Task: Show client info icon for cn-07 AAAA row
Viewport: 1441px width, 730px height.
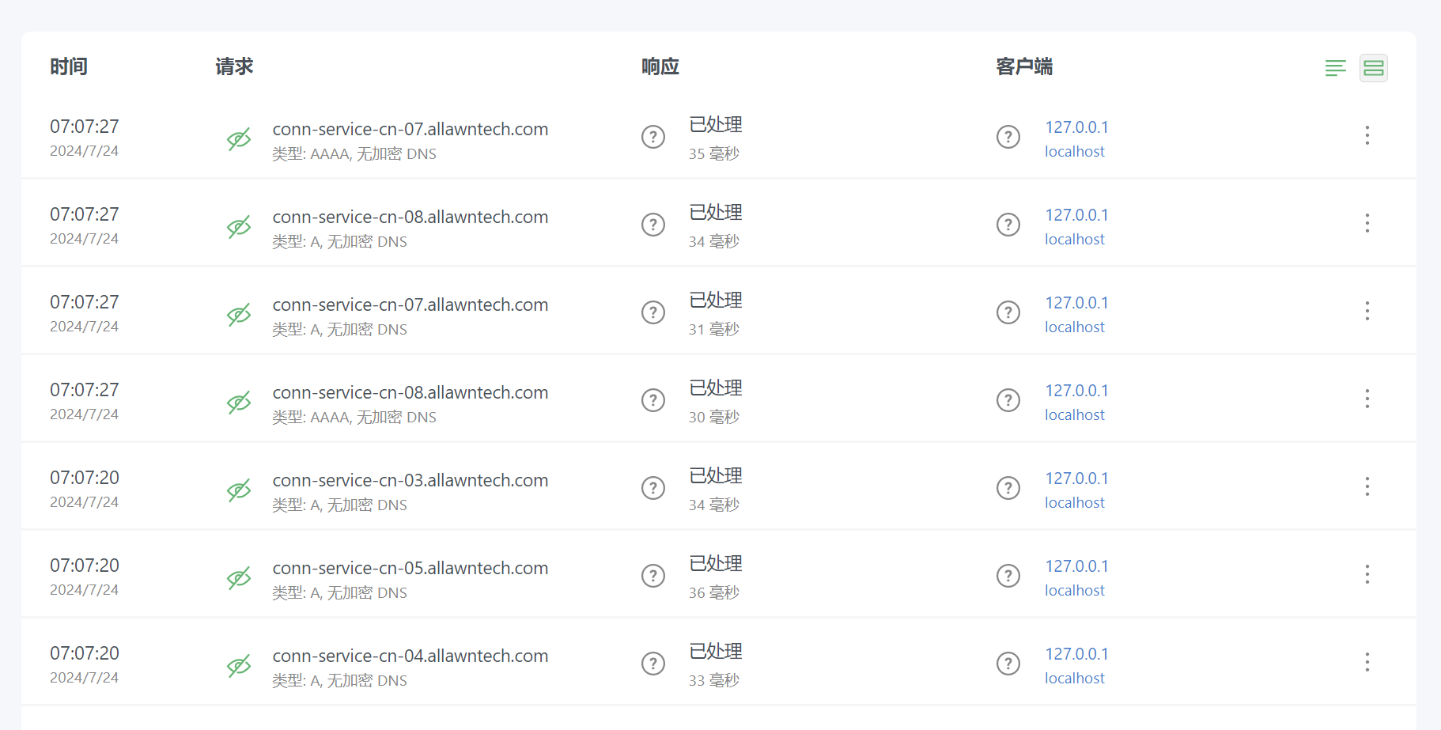Action: tap(1008, 137)
